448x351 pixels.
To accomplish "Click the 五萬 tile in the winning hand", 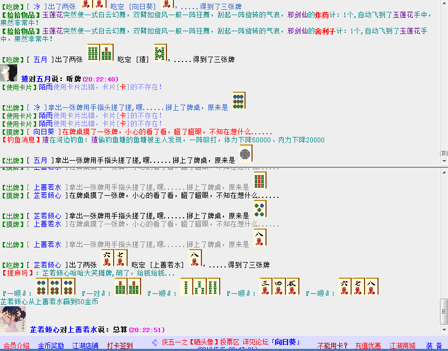I will coord(292,287).
